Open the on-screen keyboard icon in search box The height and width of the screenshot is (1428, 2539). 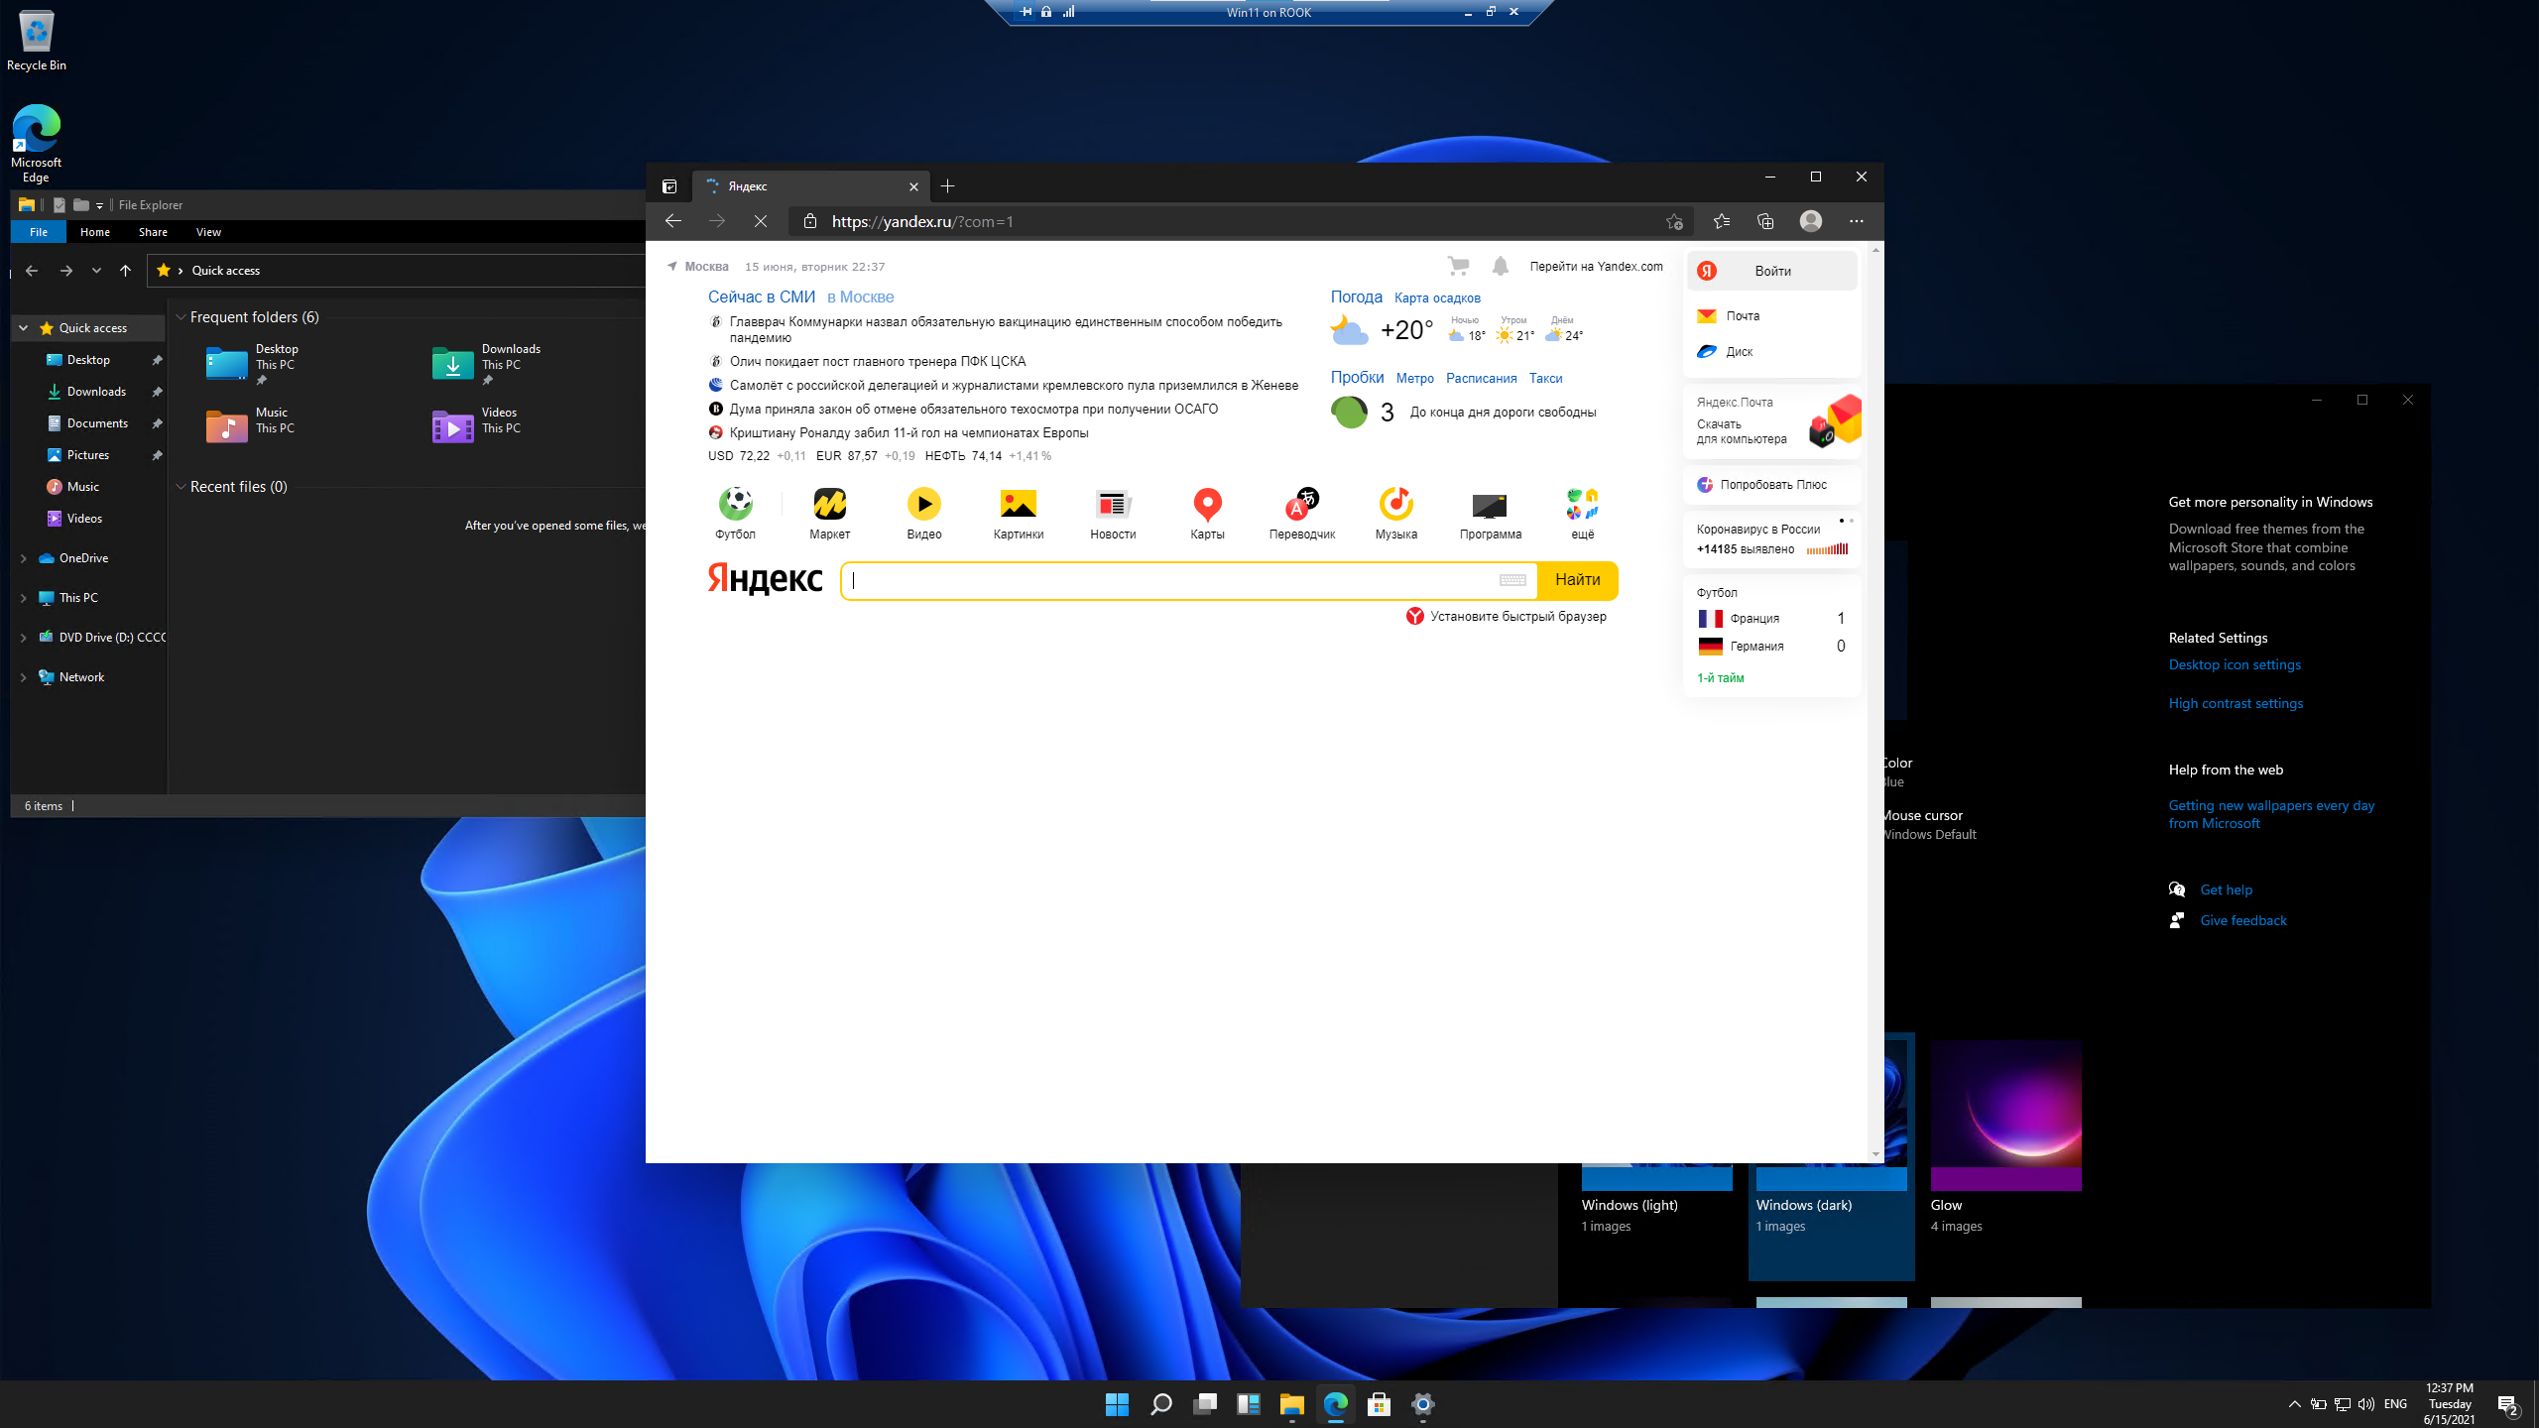(1512, 580)
